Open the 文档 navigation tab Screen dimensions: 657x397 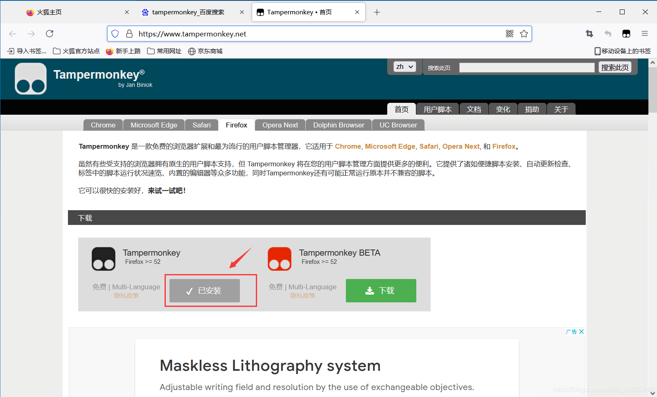[474, 109]
